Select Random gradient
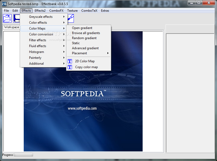 [89, 38]
